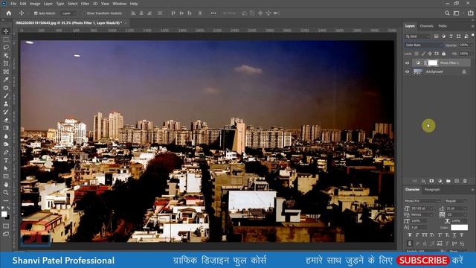
Task: Open the Character text color swatch
Action: [x=460, y=228]
